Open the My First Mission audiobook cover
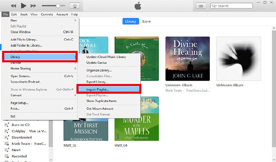 click(86, 130)
